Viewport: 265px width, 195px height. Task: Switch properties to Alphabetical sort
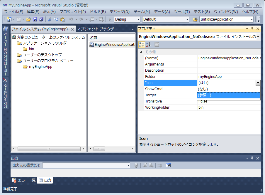pos(148,45)
